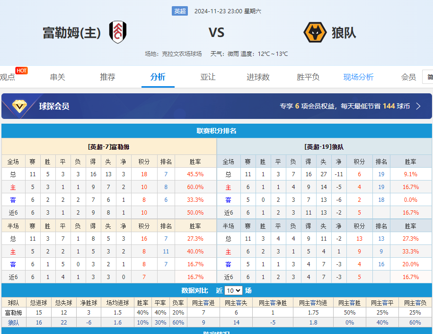Screen dimensions: 433x334
Task: Click the HOT badge on 观点 tab
Action: (21, 71)
